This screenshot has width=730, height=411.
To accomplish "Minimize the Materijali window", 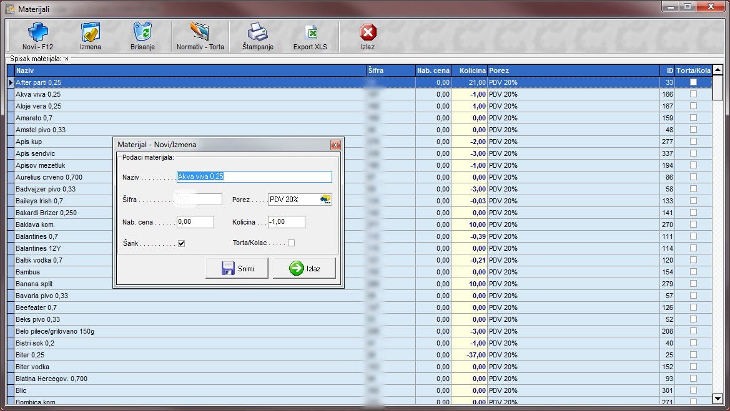I will pos(671,6).
